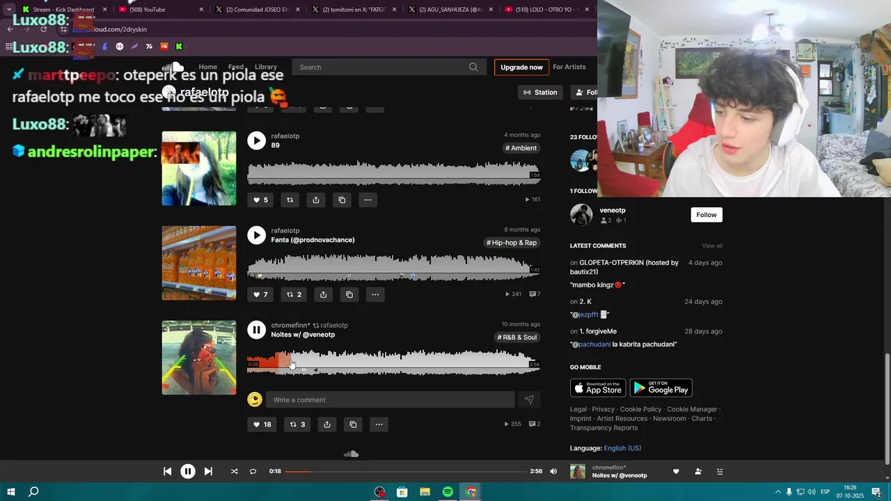Toggle repeat in the player bar
The width and height of the screenshot is (891, 501).
(x=253, y=471)
